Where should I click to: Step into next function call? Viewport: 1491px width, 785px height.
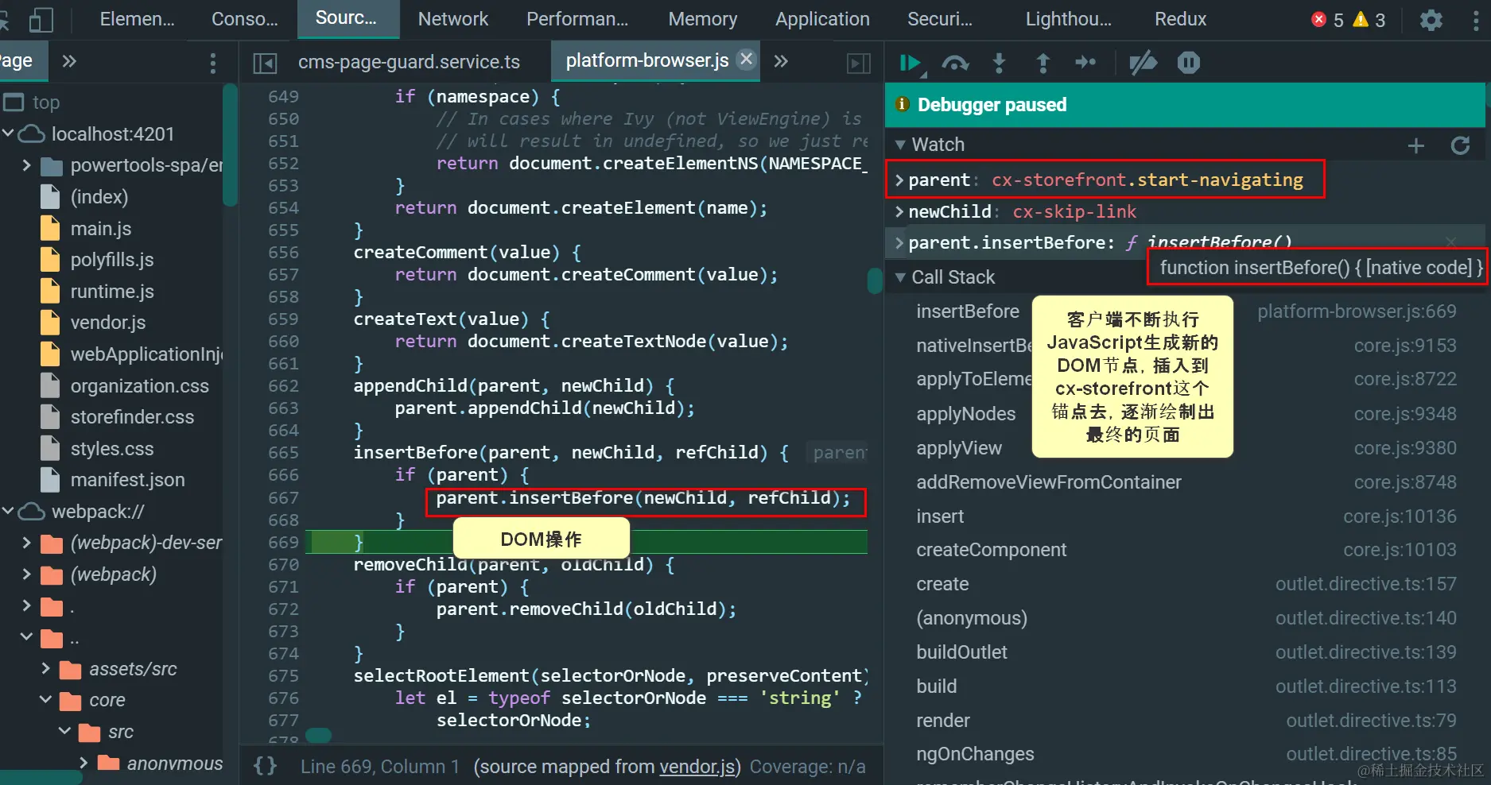999,63
